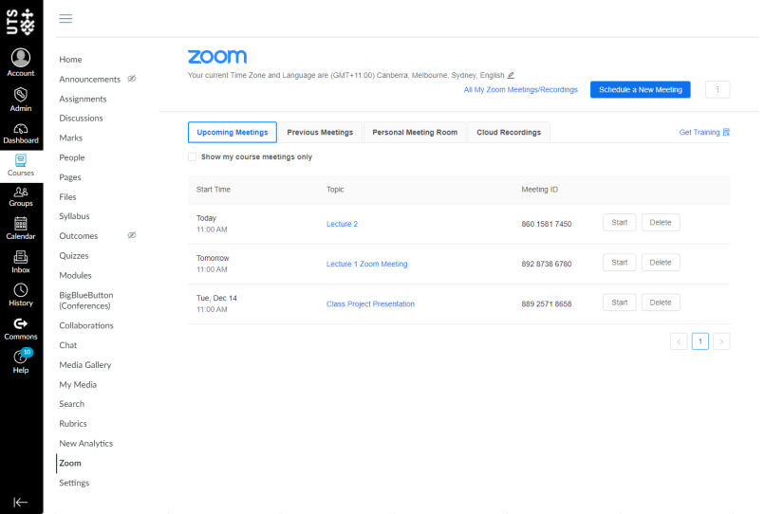Click meeting ID 860 1581 7450
The width and height of the screenshot is (783, 514).
[x=547, y=224]
